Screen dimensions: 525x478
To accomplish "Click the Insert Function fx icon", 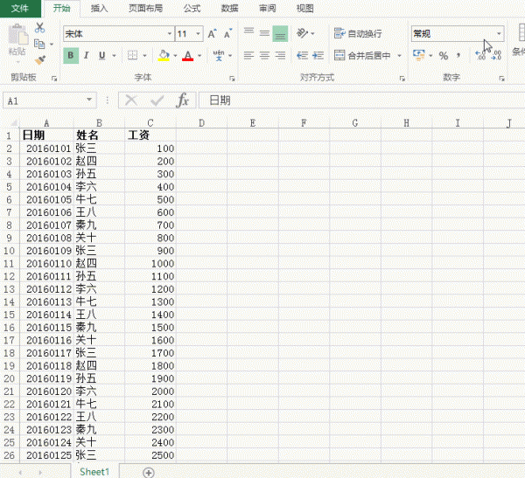I will pos(183,100).
